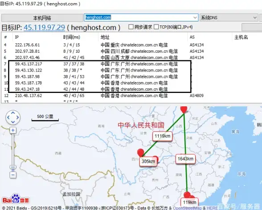
Task: Adjust the map zoom level slider handle
Action: tap(13, 167)
